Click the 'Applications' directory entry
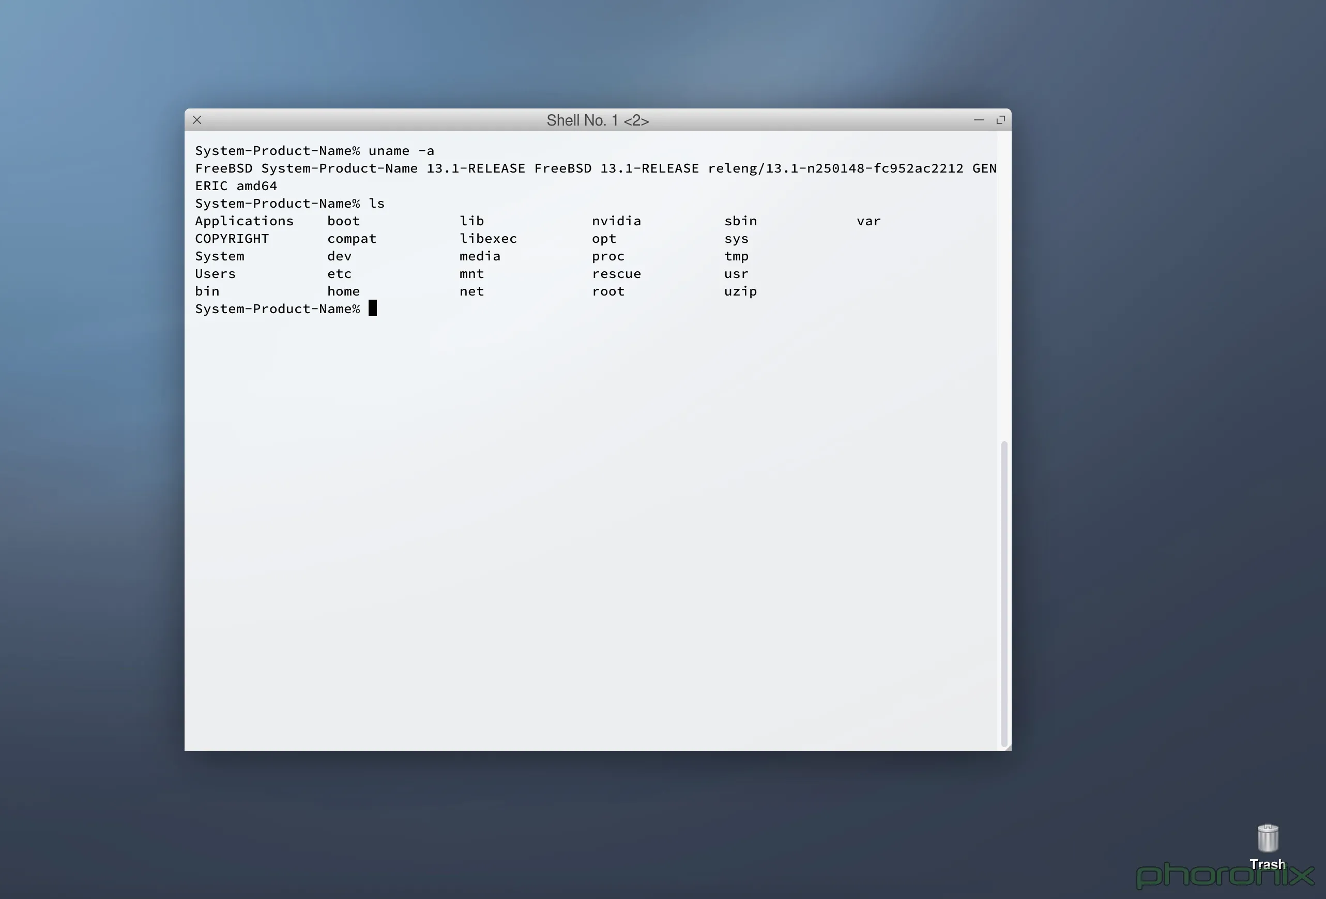The height and width of the screenshot is (899, 1326). click(x=244, y=221)
